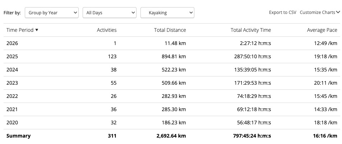Sort by the Time Period column header
Viewport: 342px width, 144px height.
pos(20,30)
